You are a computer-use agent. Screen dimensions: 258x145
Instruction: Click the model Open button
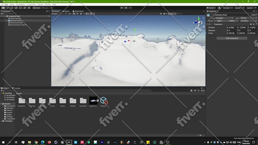click(x=219, y=21)
